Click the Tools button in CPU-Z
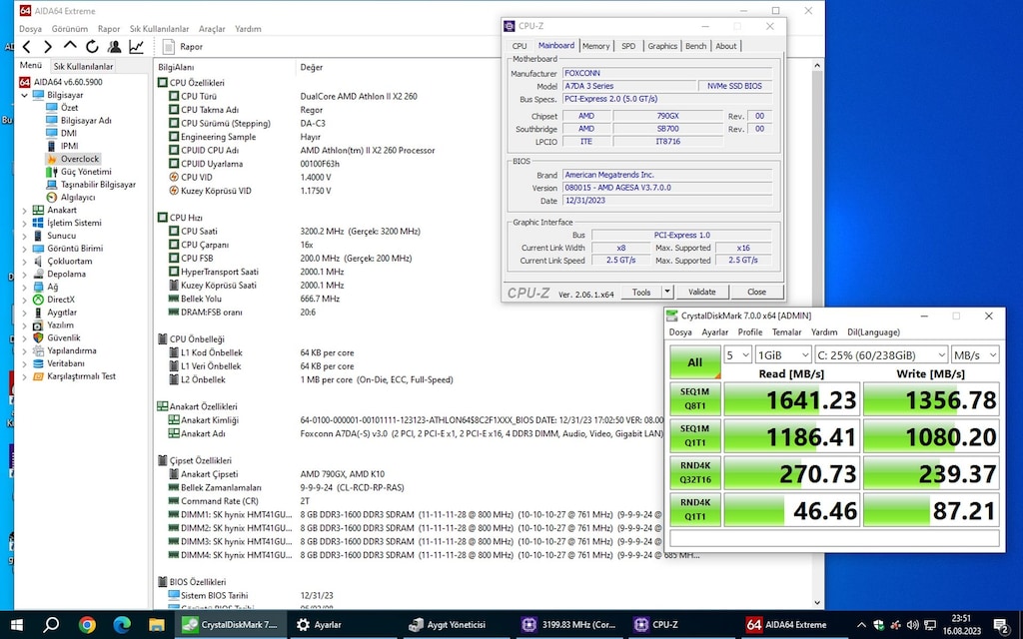 pyautogui.click(x=641, y=293)
